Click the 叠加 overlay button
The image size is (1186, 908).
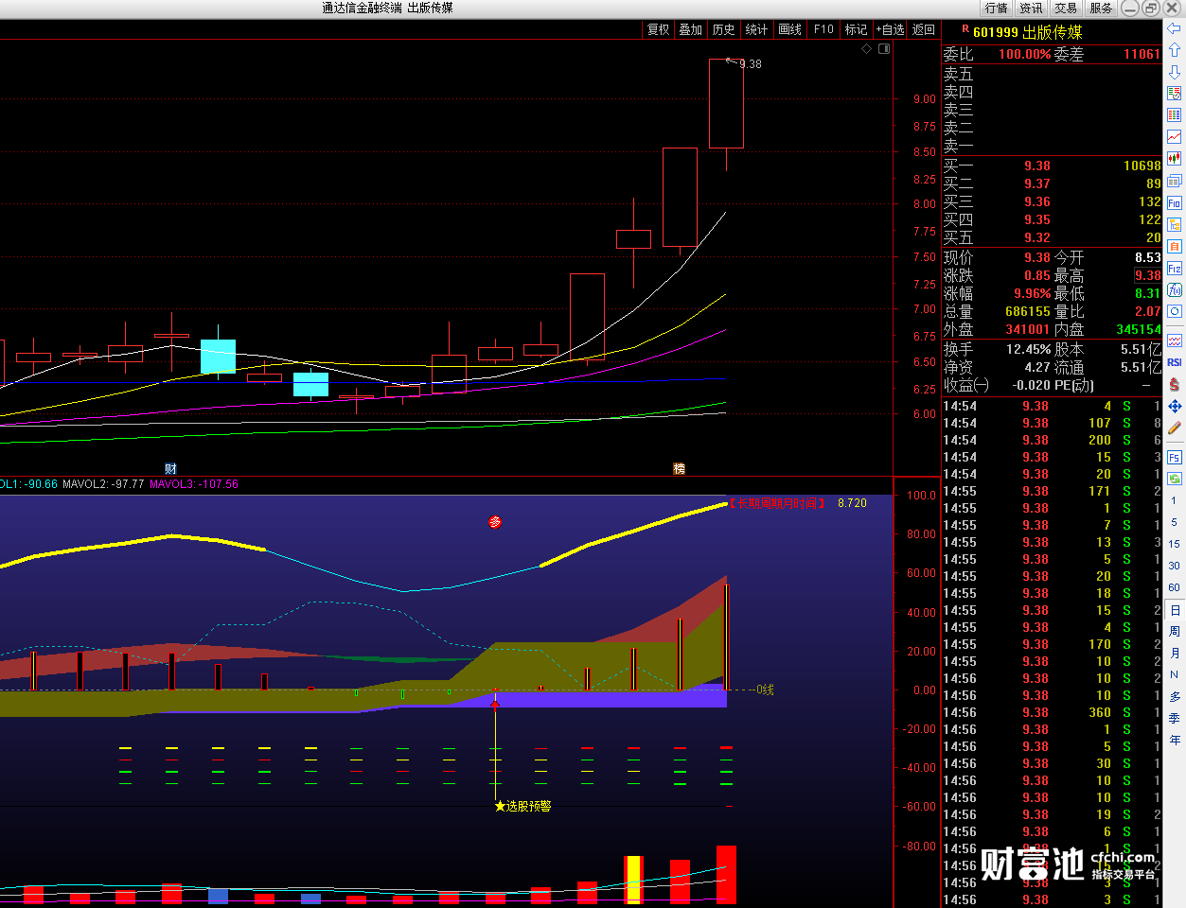(x=691, y=29)
